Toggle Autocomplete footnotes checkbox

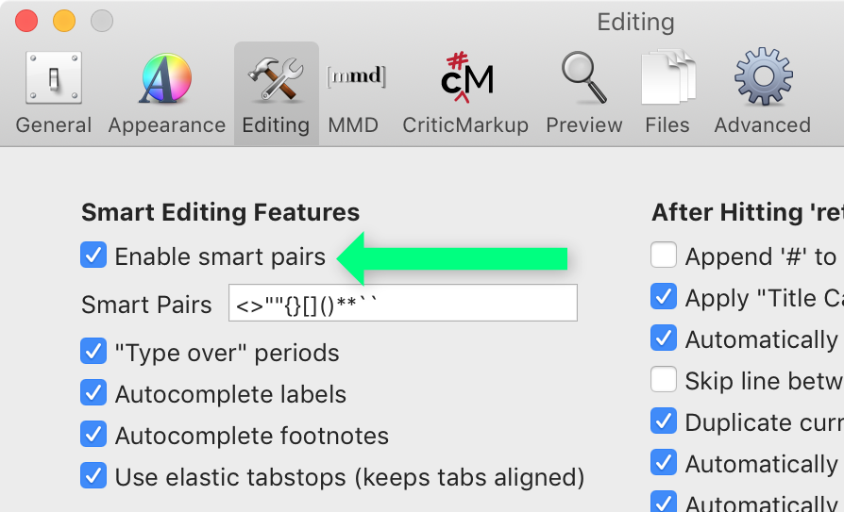point(93,434)
